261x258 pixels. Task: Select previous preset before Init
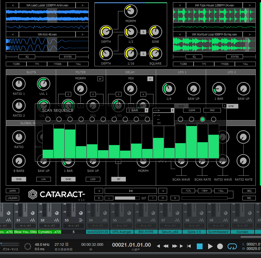tap(99, 191)
